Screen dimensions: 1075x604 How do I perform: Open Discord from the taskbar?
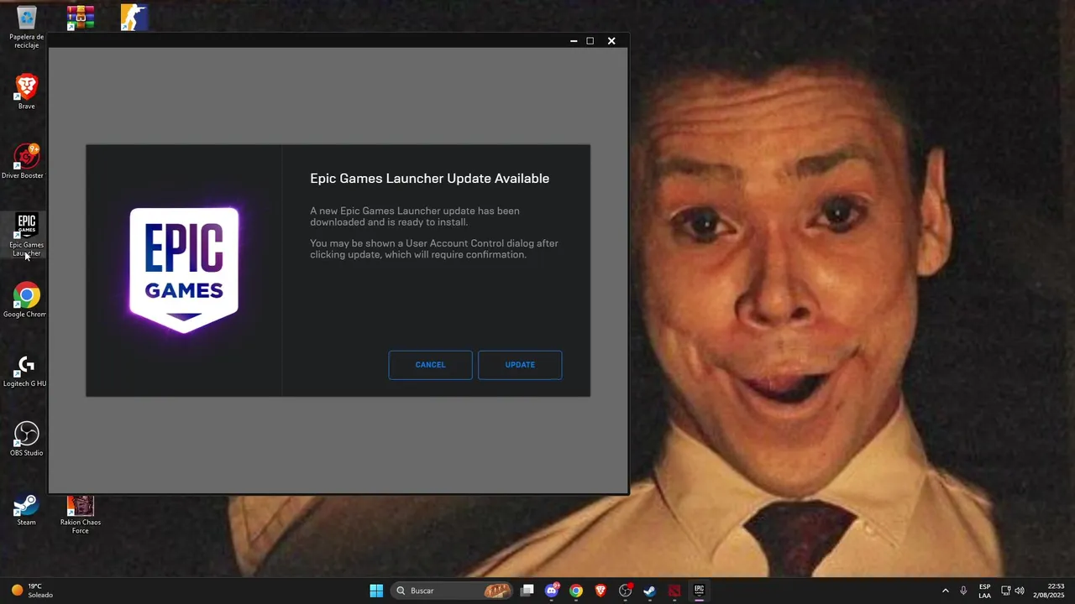coord(552,591)
